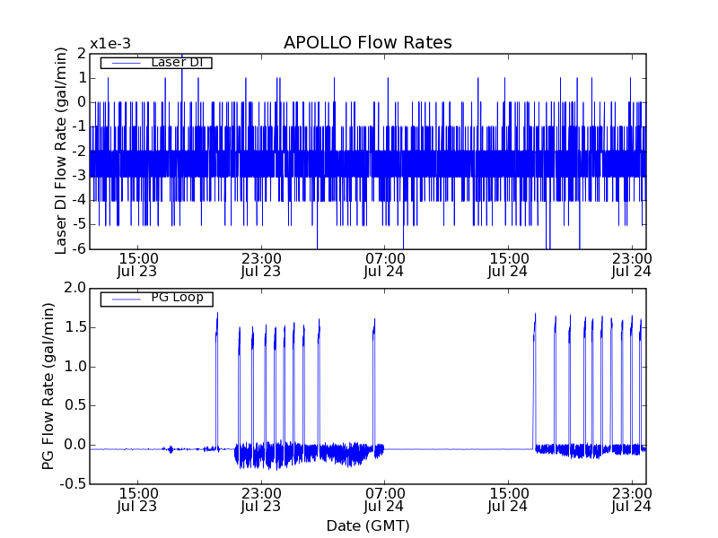Click the Date (GMT) x-axis label

point(367,525)
